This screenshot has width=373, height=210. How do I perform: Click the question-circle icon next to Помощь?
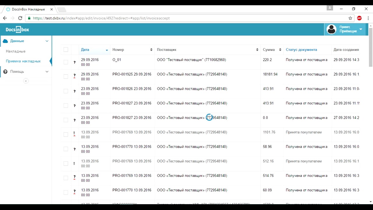tap(5, 72)
